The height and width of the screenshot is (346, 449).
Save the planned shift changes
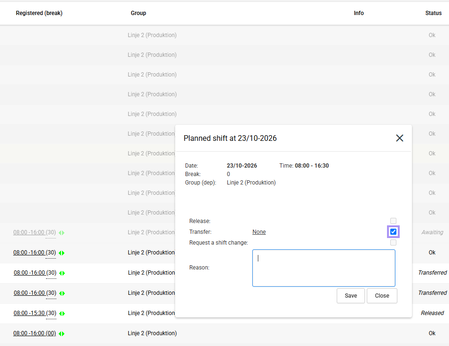350,296
